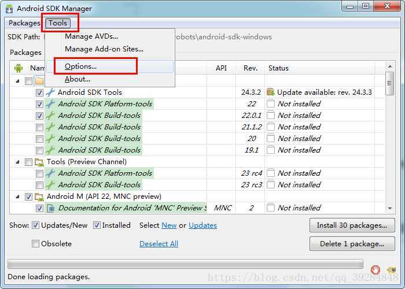Click the log icon at bottom right
Screen dimensions: 405x289
tap(391, 270)
